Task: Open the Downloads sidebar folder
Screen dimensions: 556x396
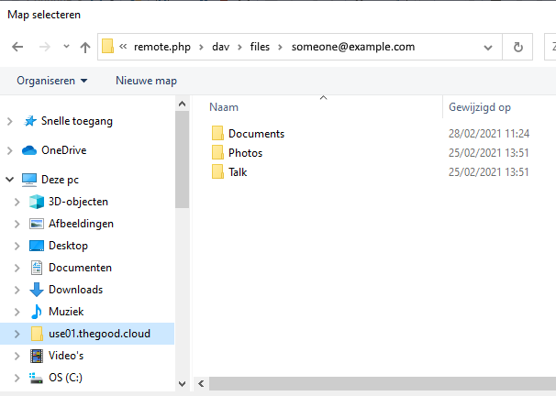Action: tap(75, 290)
